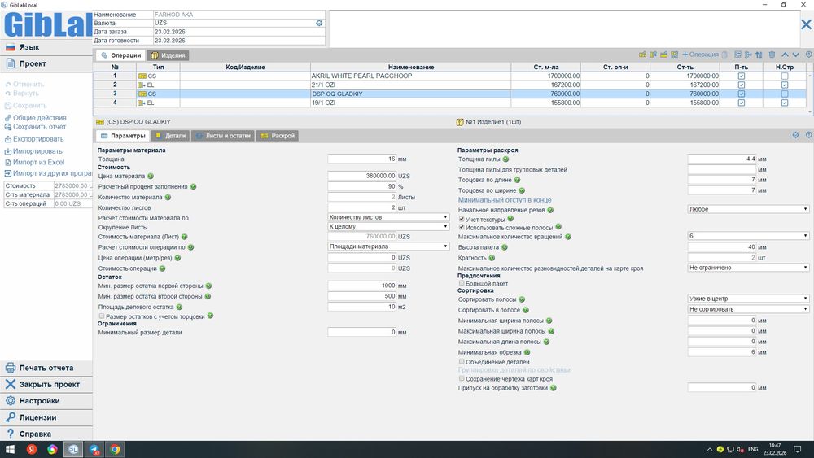Screen dimensions: 814x458
Task: Enable Большой пакет checkbox
Action: [462, 283]
